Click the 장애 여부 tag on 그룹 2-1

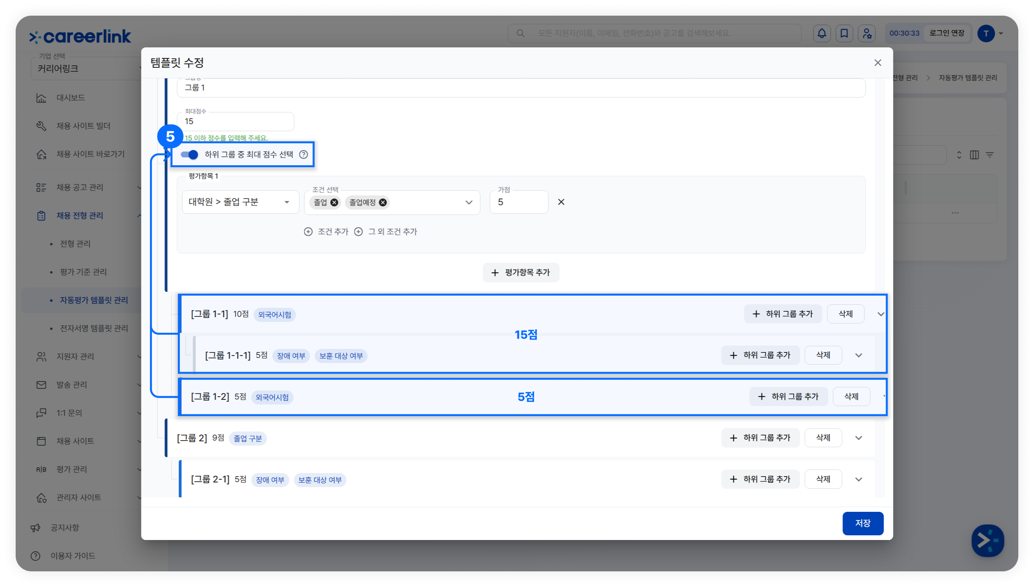[x=270, y=480]
